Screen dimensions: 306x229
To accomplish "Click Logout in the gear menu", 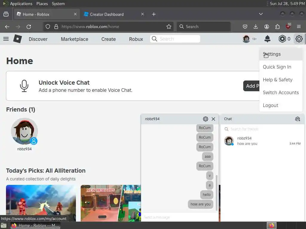I will pyautogui.click(x=281, y=105).
